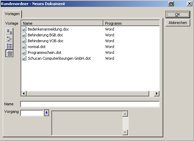Select normal.dot template

tap(37, 47)
